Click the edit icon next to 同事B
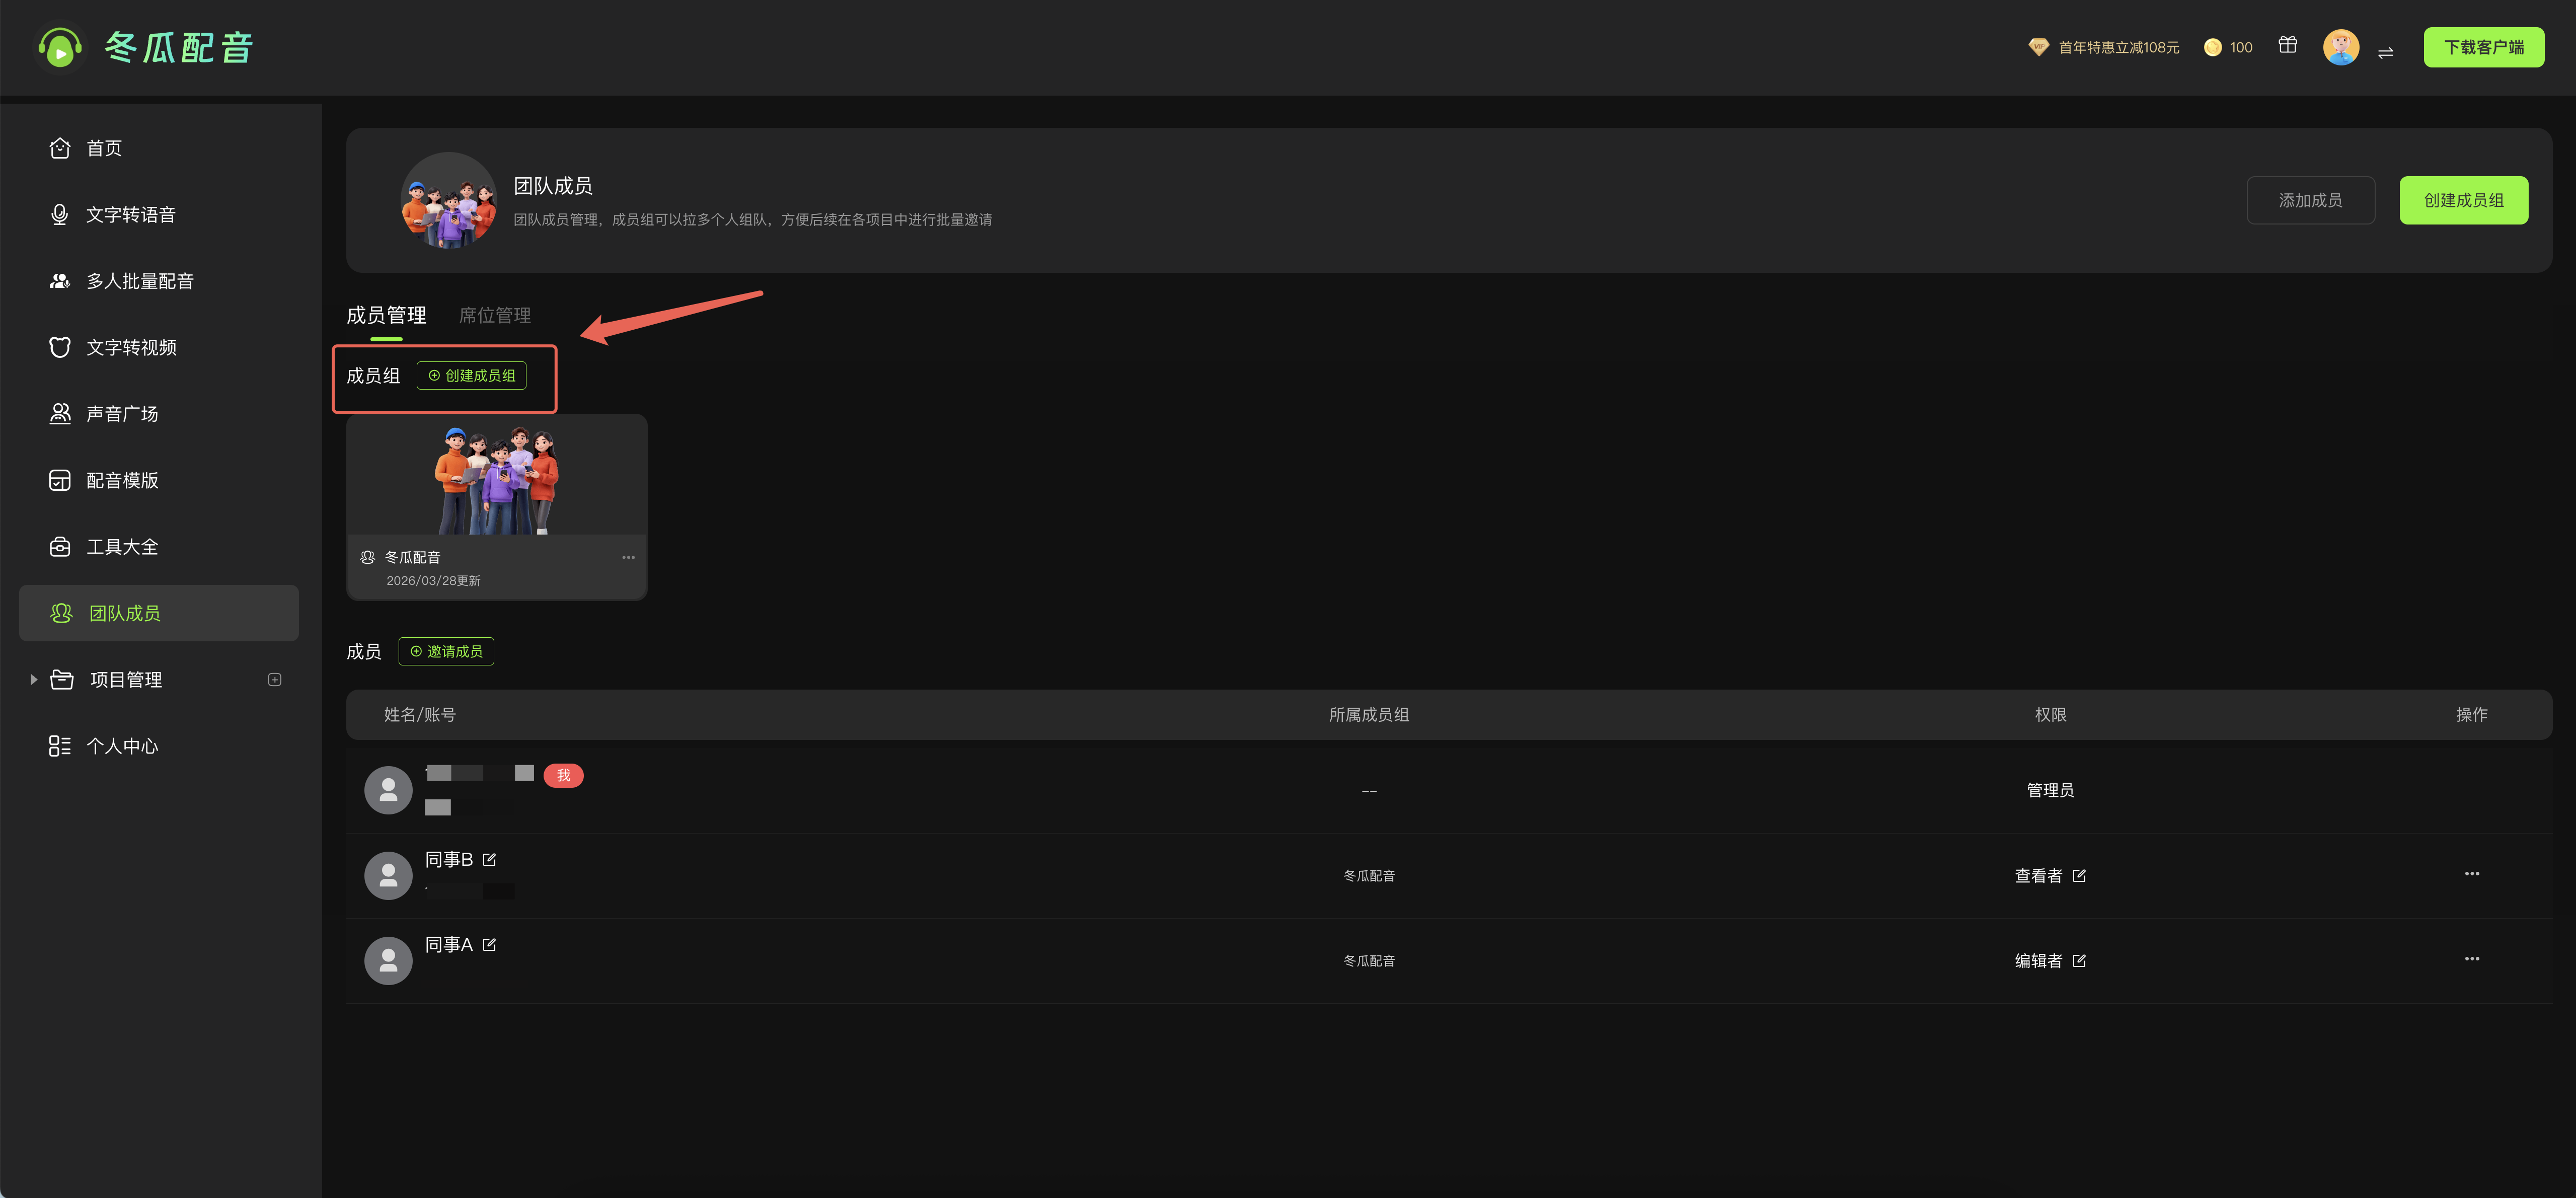Screen dimensions: 2576x1198 489,860
